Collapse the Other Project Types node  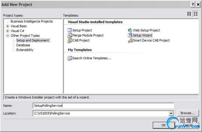coord(8,36)
